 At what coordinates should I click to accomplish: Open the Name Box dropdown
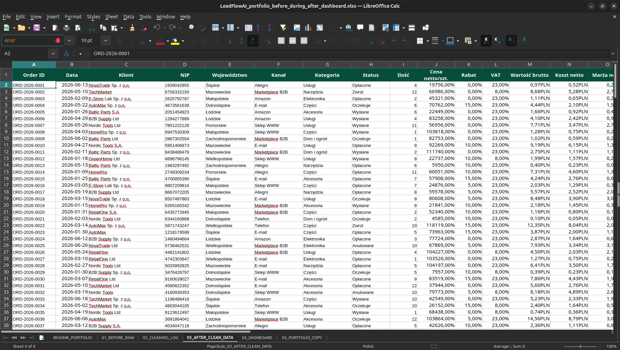[53, 53]
